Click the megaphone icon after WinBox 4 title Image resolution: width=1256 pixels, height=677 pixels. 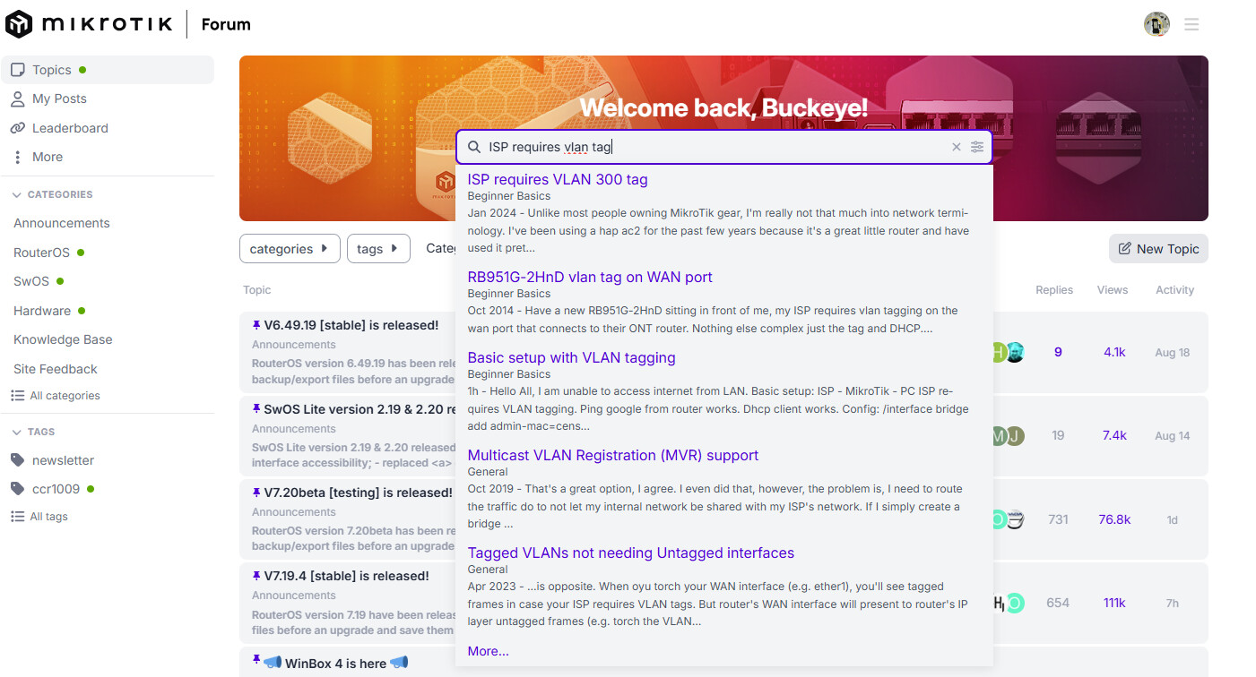399,664
